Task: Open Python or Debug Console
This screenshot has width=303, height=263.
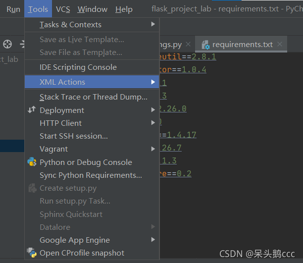Action: [x=92, y=163]
